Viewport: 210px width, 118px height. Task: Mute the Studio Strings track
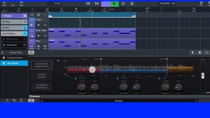[38, 36]
